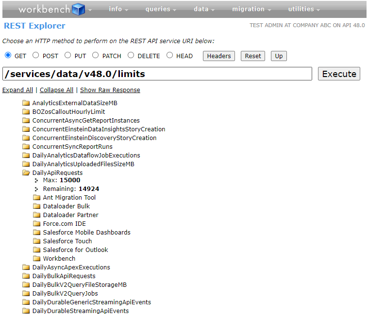Select the PATCH HTTP method
Viewport: 368px width, 314px height.
95,55
